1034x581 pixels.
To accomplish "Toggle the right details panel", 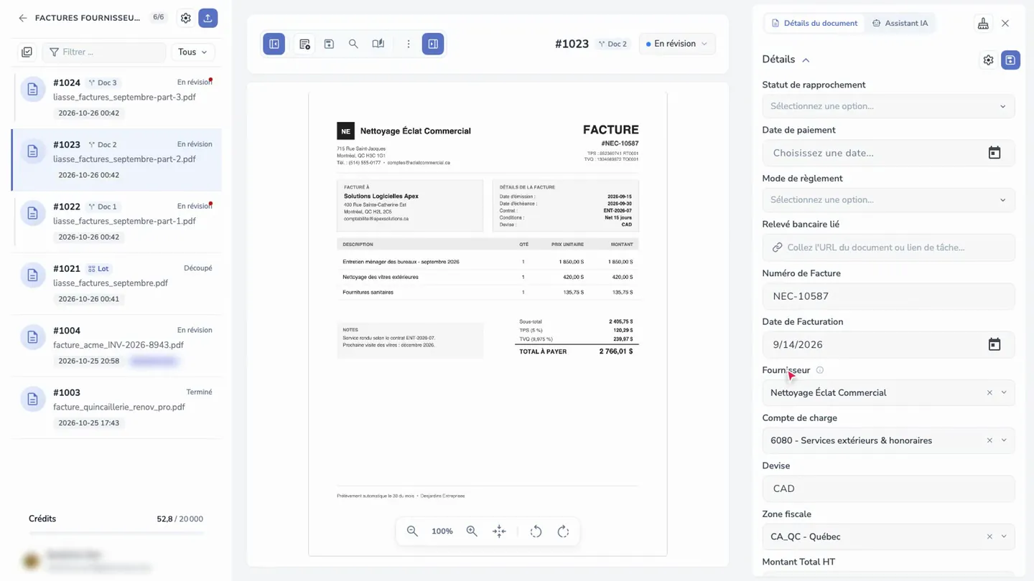I will [433, 44].
